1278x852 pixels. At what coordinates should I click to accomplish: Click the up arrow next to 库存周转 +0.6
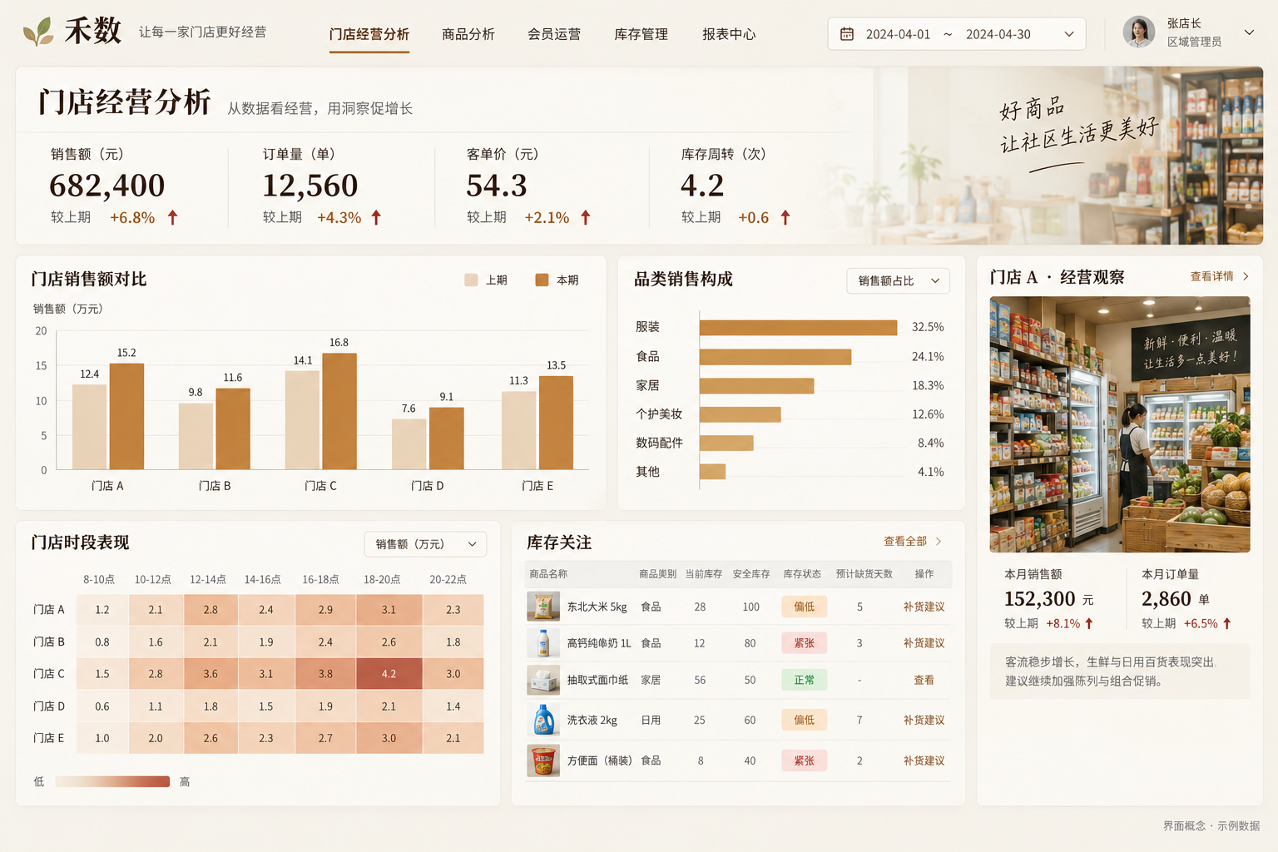click(785, 217)
